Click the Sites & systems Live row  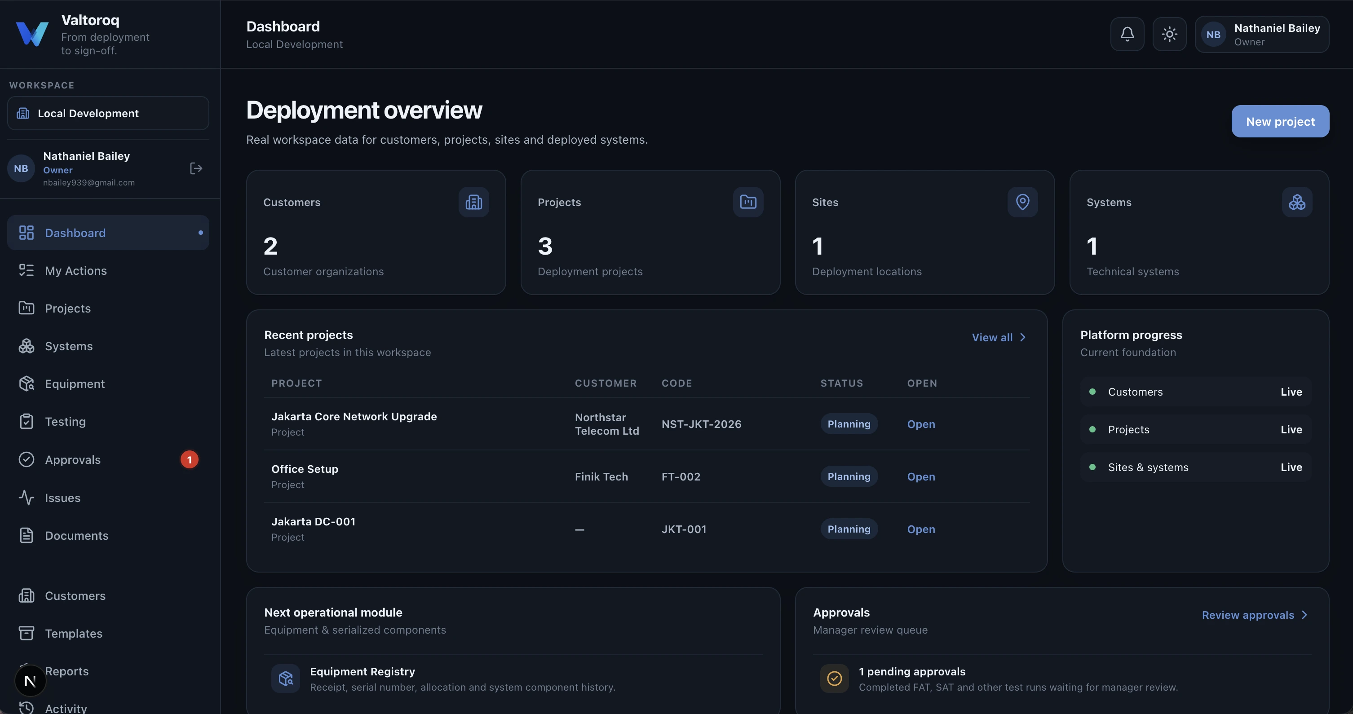click(1195, 467)
